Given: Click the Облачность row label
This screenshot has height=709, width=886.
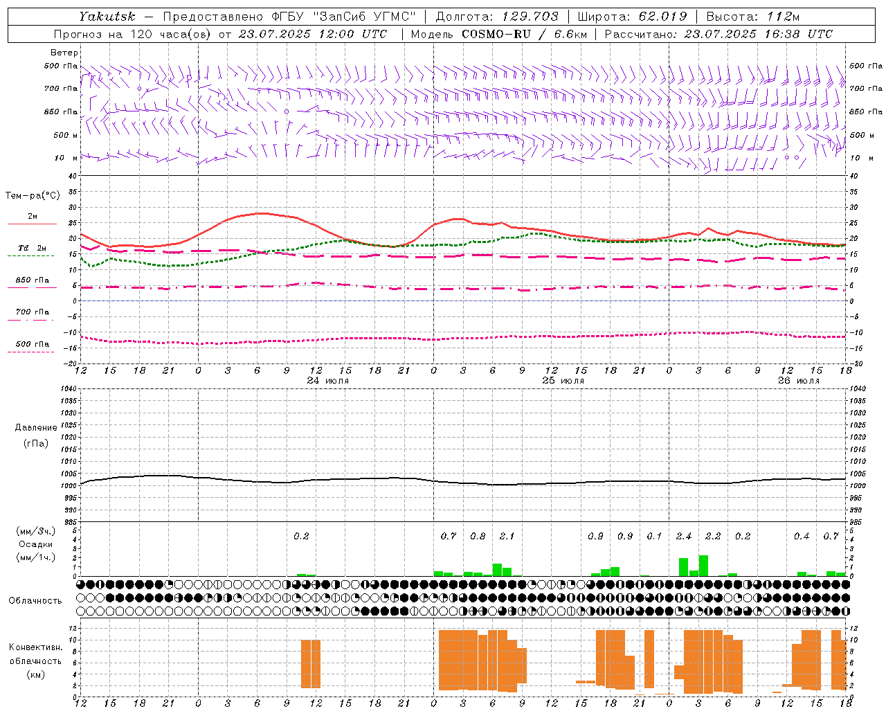Looking at the screenshot, I should click(35, 601).
